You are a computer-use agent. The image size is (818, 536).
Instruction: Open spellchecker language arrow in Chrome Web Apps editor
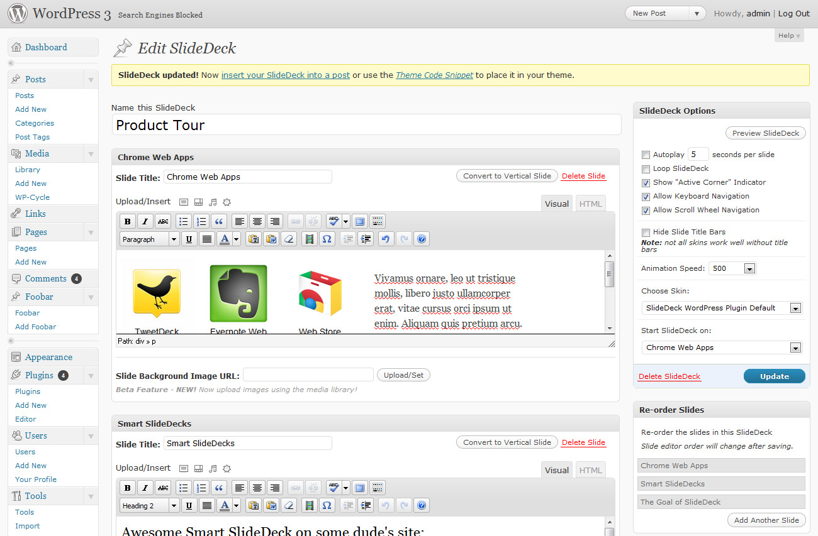point(345,221)
